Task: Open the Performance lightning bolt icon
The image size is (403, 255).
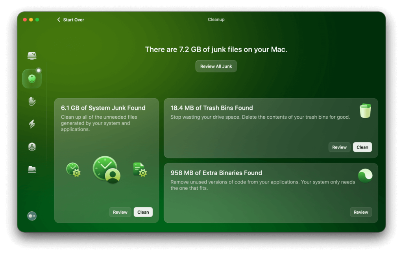Action: [32, 124]
